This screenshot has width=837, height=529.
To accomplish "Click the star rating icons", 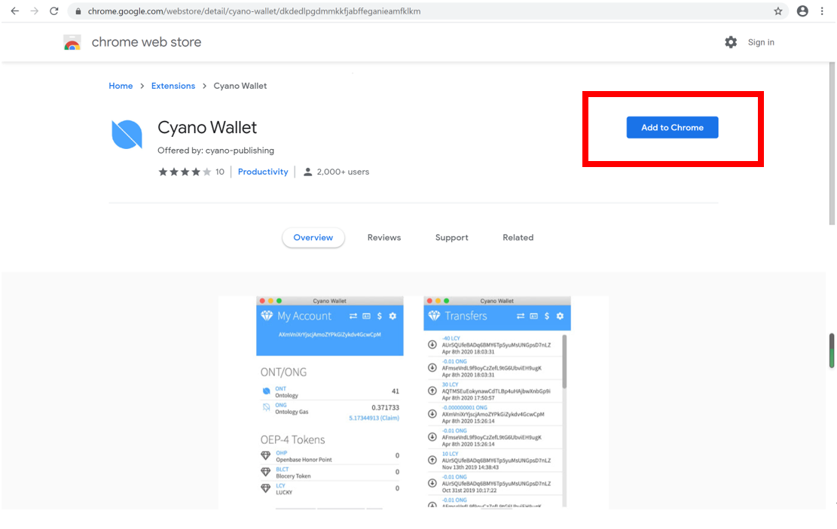I will 185,172.
